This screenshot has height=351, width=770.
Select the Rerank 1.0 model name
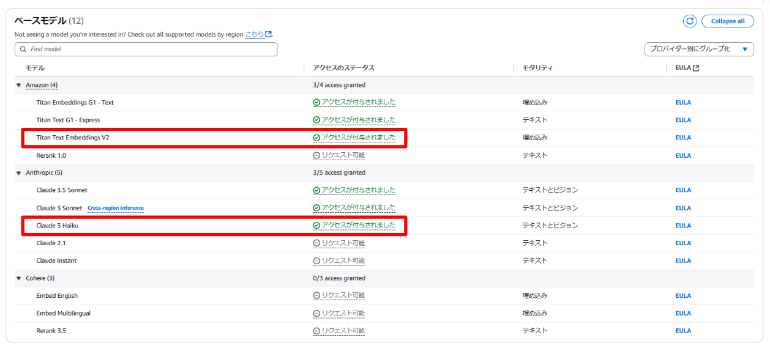51,155
